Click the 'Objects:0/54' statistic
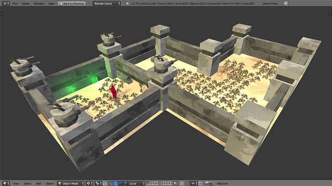The image size is (332, 186). point(197,3)
